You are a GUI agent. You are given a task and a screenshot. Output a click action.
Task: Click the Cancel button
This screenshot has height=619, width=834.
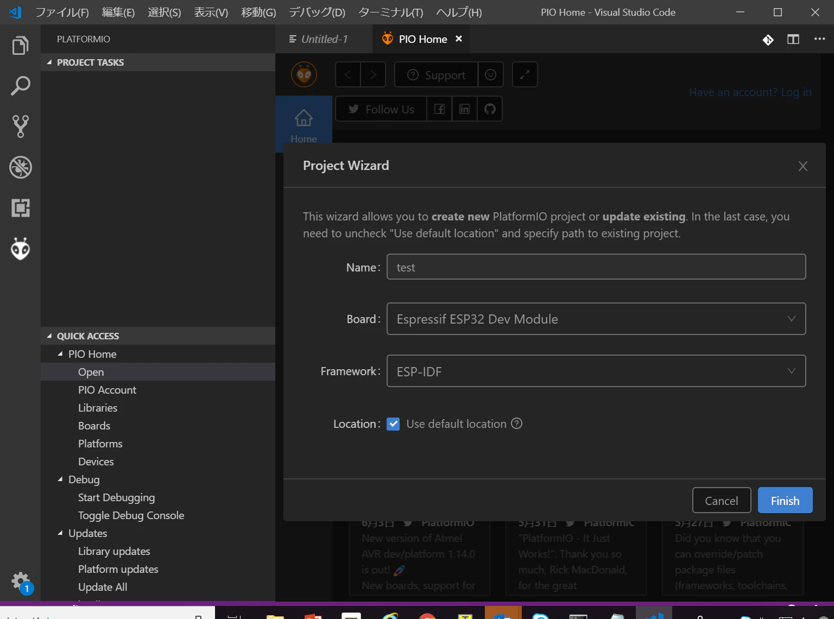point(722,500)
